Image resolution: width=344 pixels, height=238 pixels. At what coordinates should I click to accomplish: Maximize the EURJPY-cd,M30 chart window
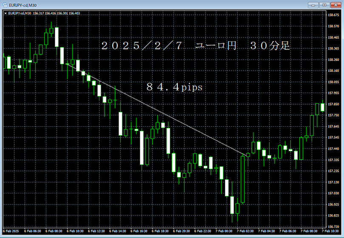coord(324,5)
